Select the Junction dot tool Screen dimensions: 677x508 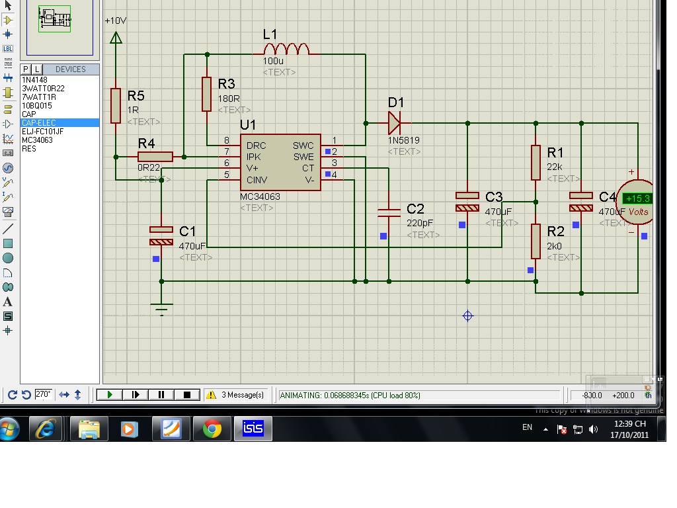tap(8, 34)
